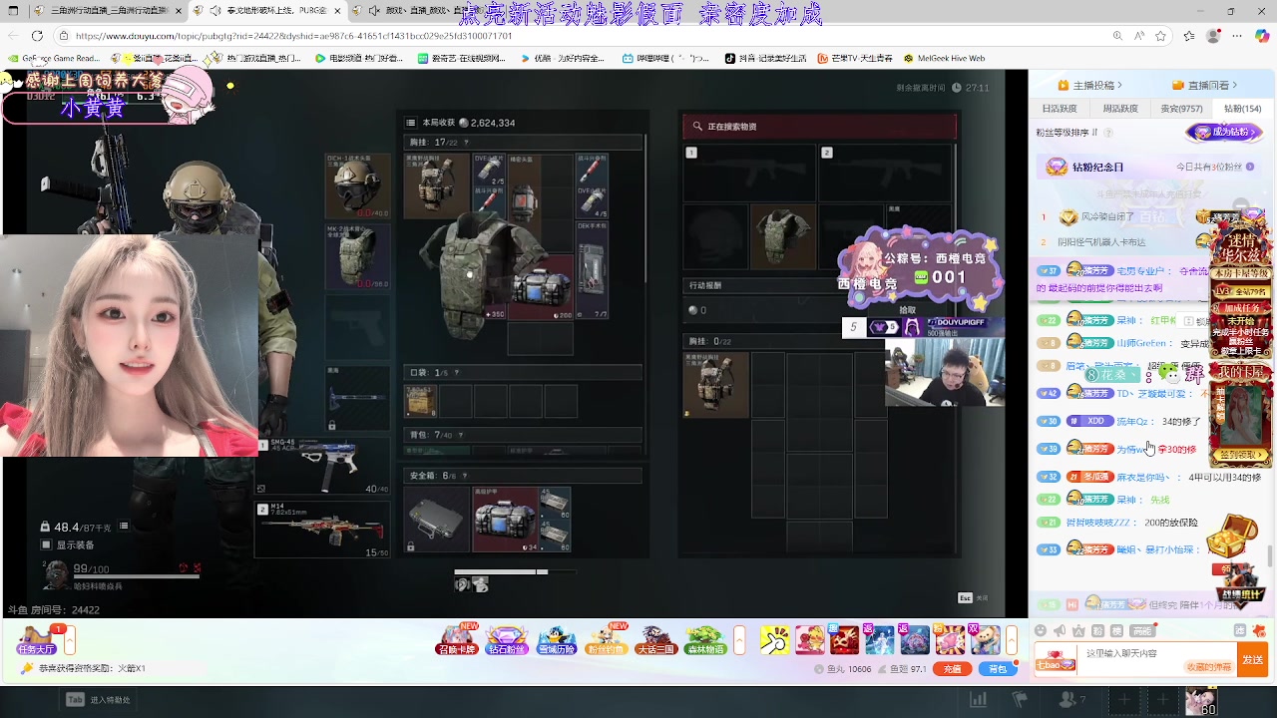
Task: Click the treasure chest icon in chat
Action: [1233, 537]
